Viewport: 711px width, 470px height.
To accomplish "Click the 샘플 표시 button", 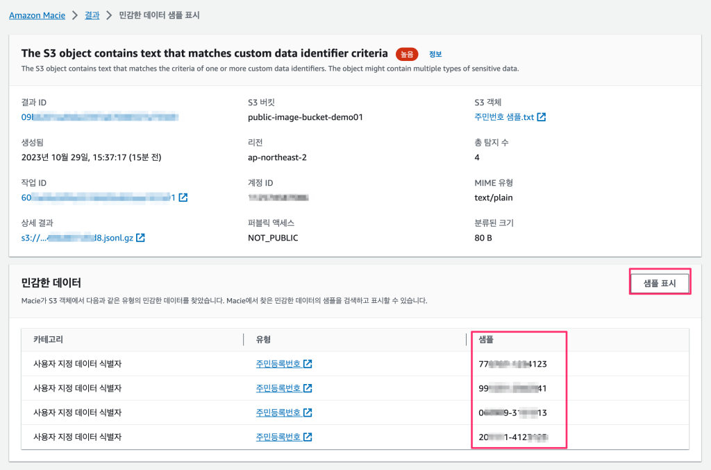I will coord(660,284).
